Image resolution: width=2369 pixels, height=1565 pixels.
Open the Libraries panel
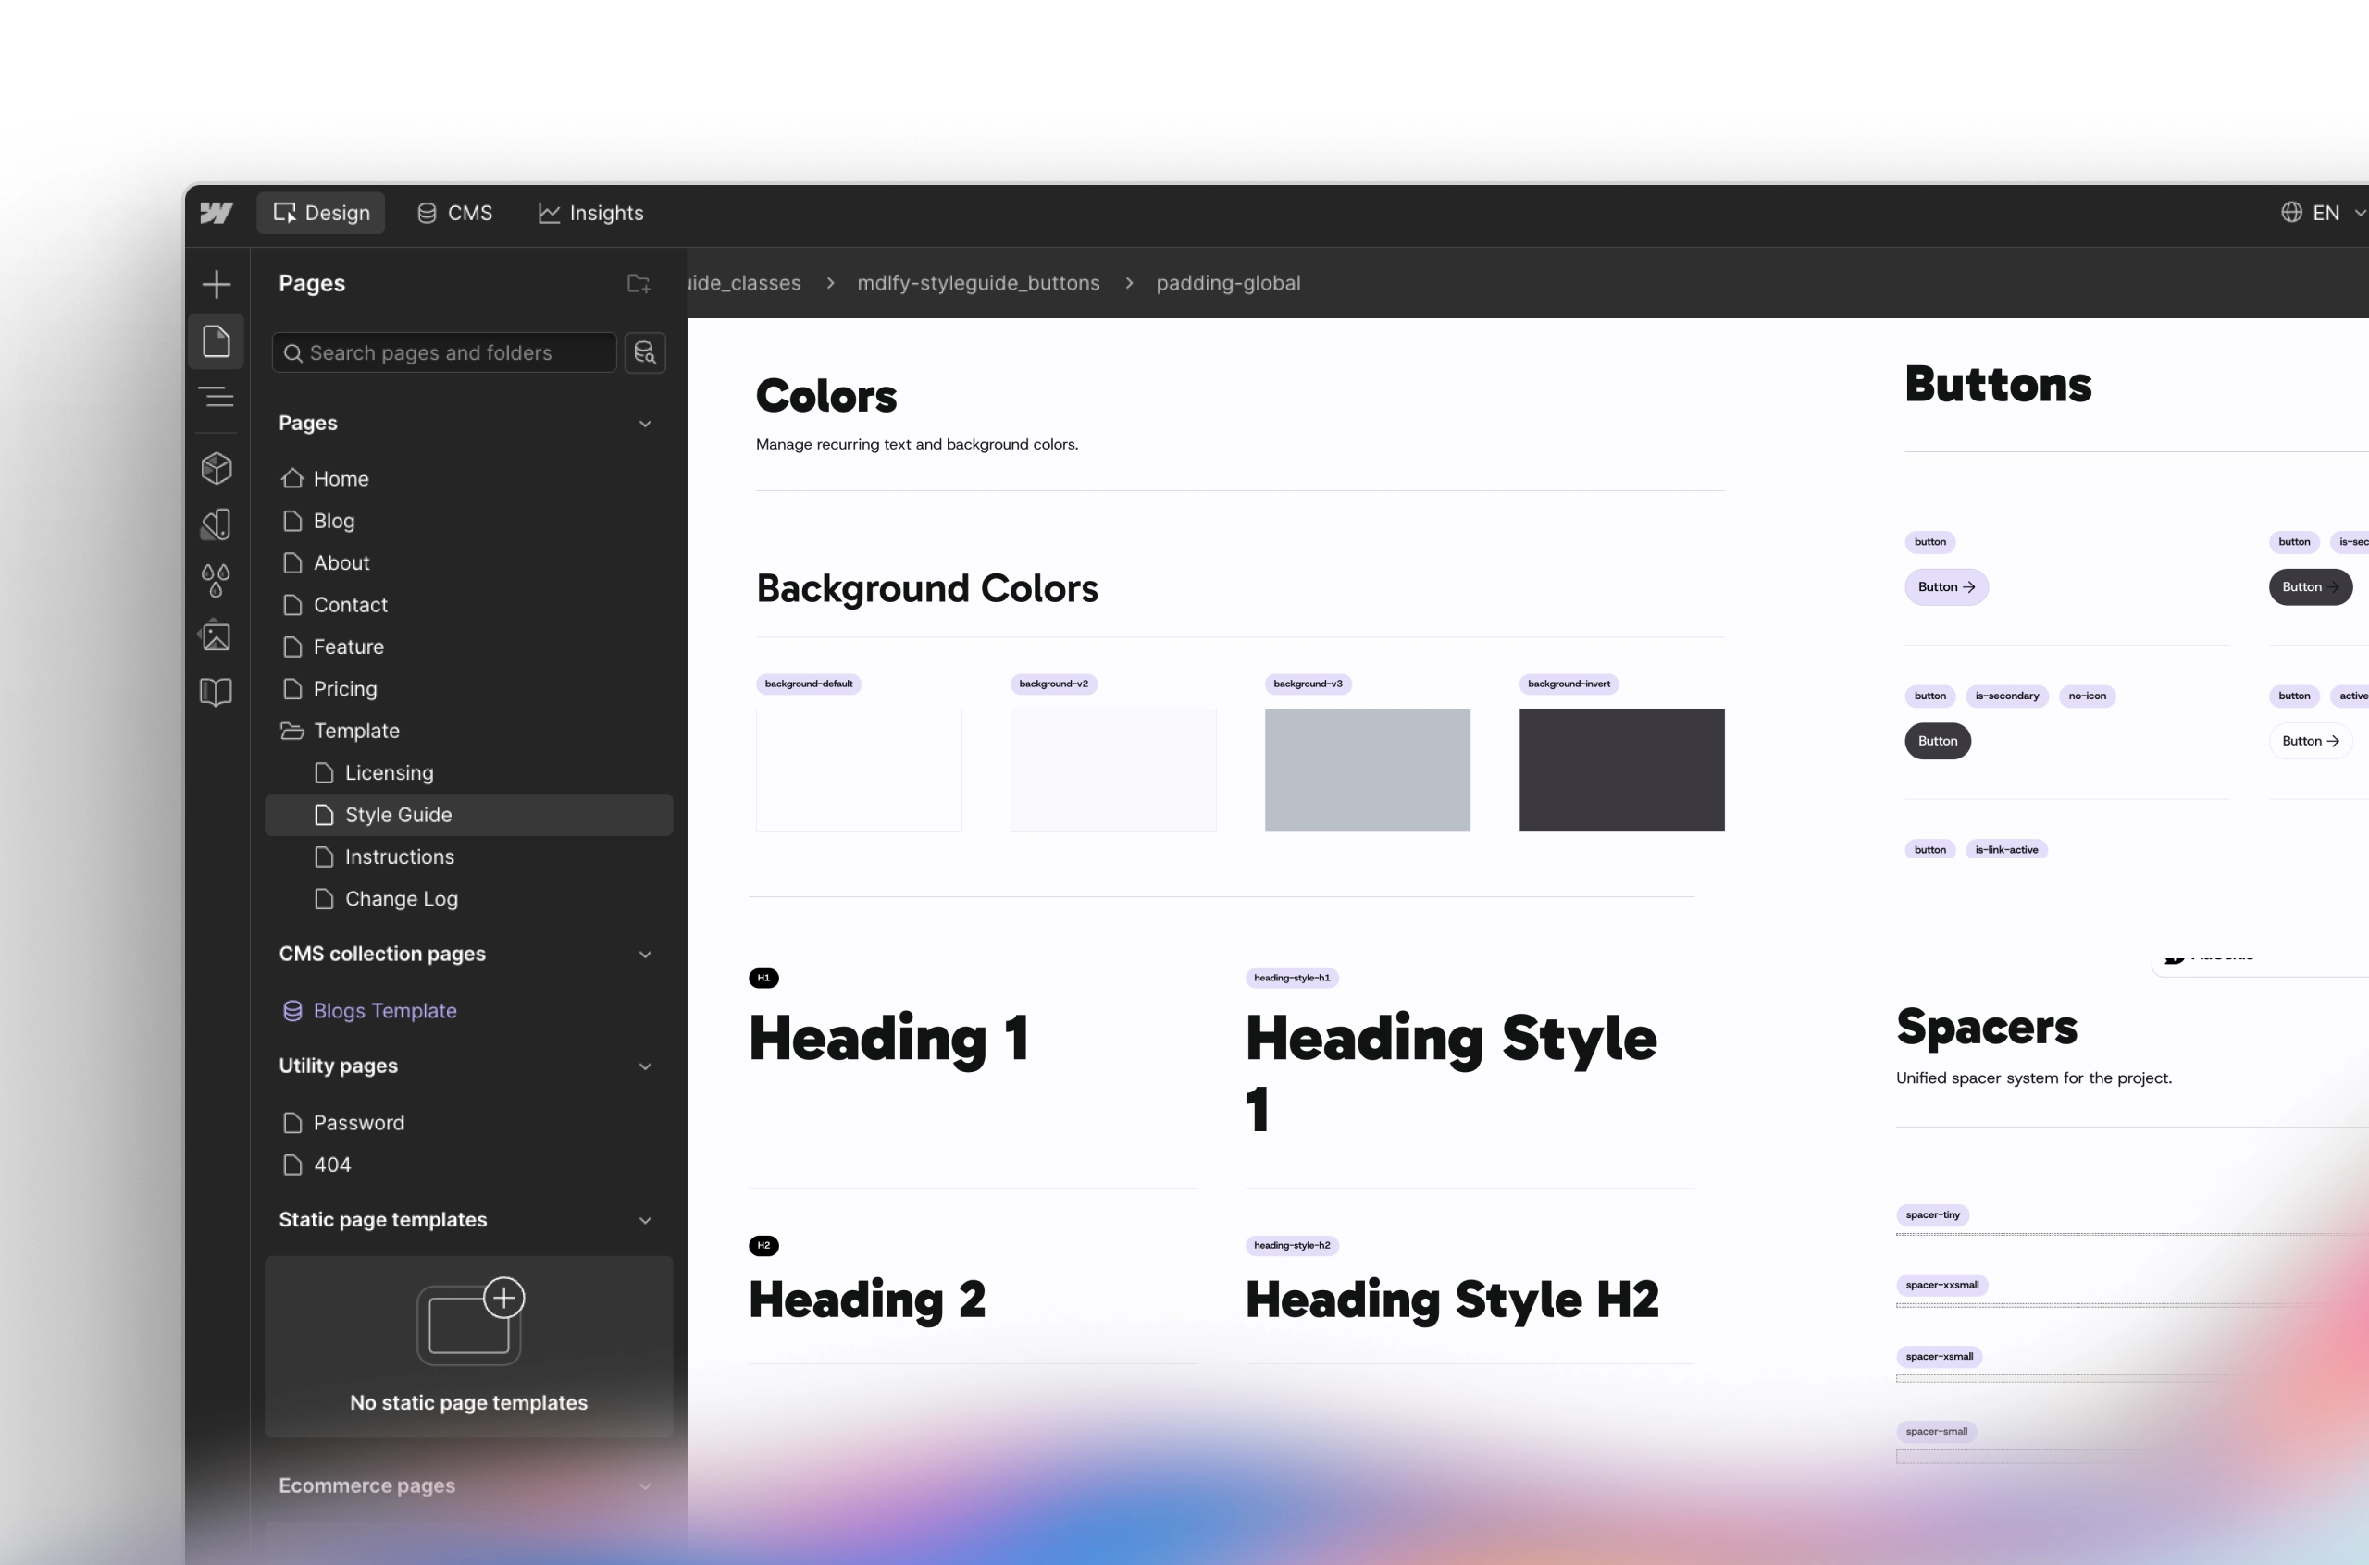click(x=216, y=692)
